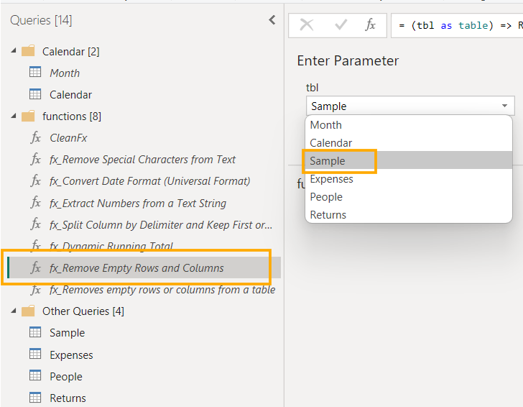The width and height of the screenshot is (523, 407).
Task: Click the table icon beside the Calendar query
Action: tap(35, 94)
